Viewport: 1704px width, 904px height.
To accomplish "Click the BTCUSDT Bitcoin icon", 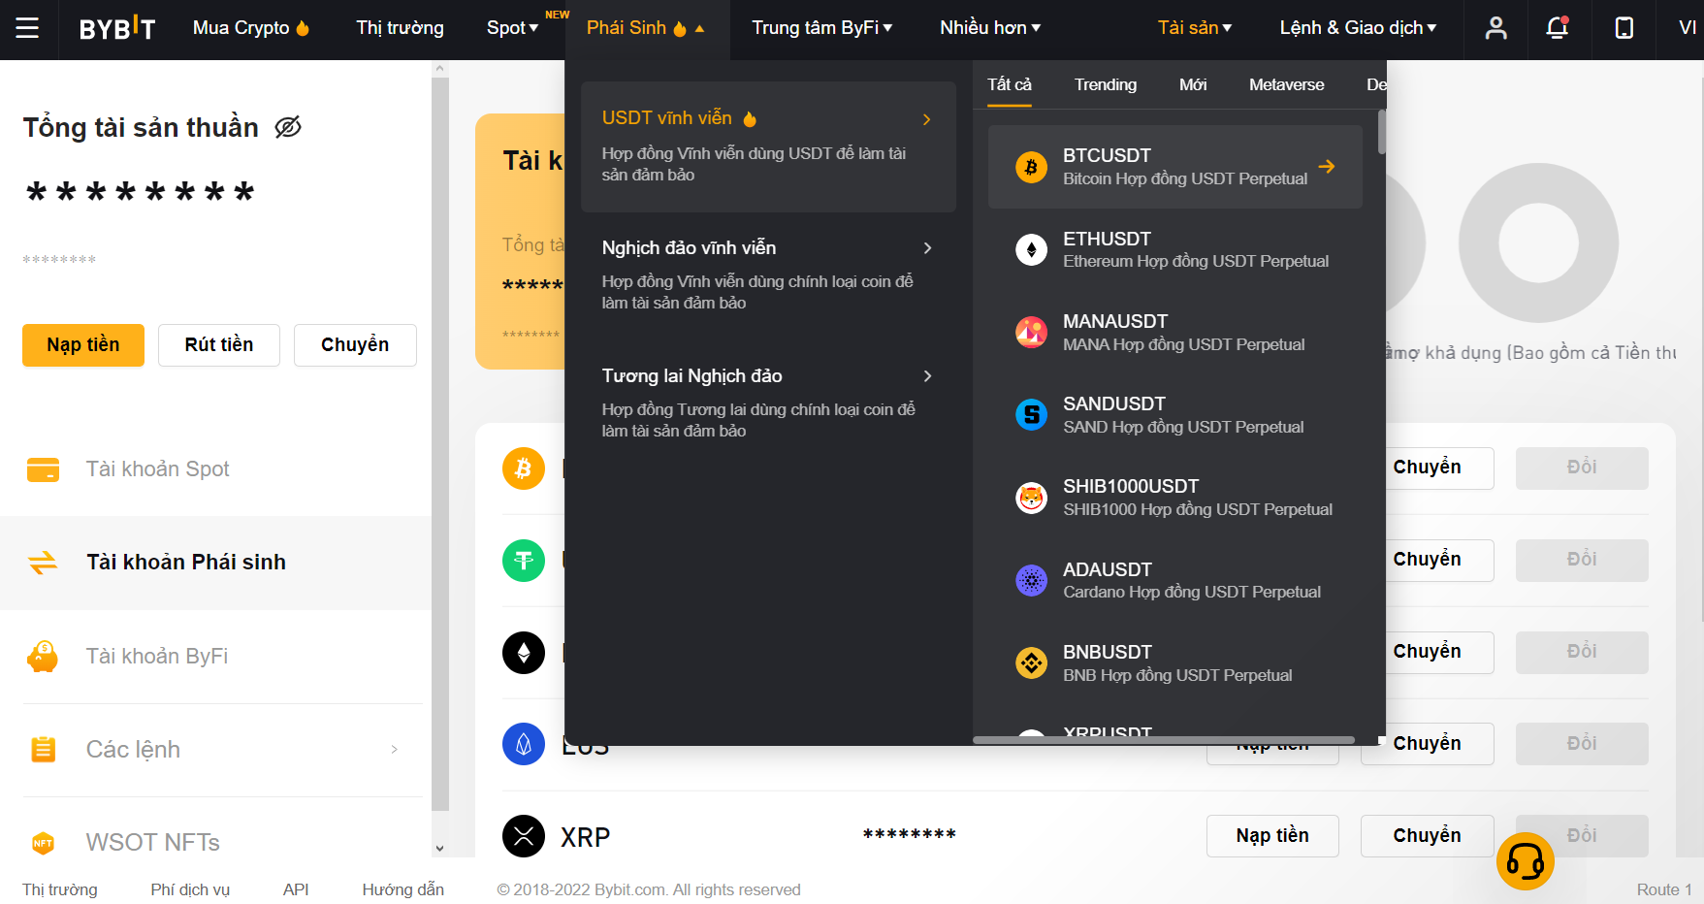I will point(1031,167).
